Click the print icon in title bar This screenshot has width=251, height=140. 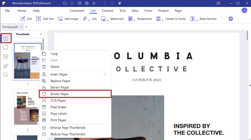pos(87,3)
